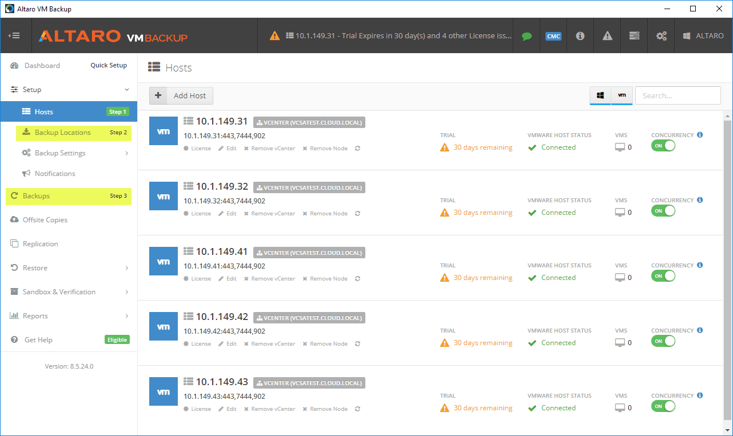Open the green chat bubble icon

pyautogui.click(x=527, y=36)
